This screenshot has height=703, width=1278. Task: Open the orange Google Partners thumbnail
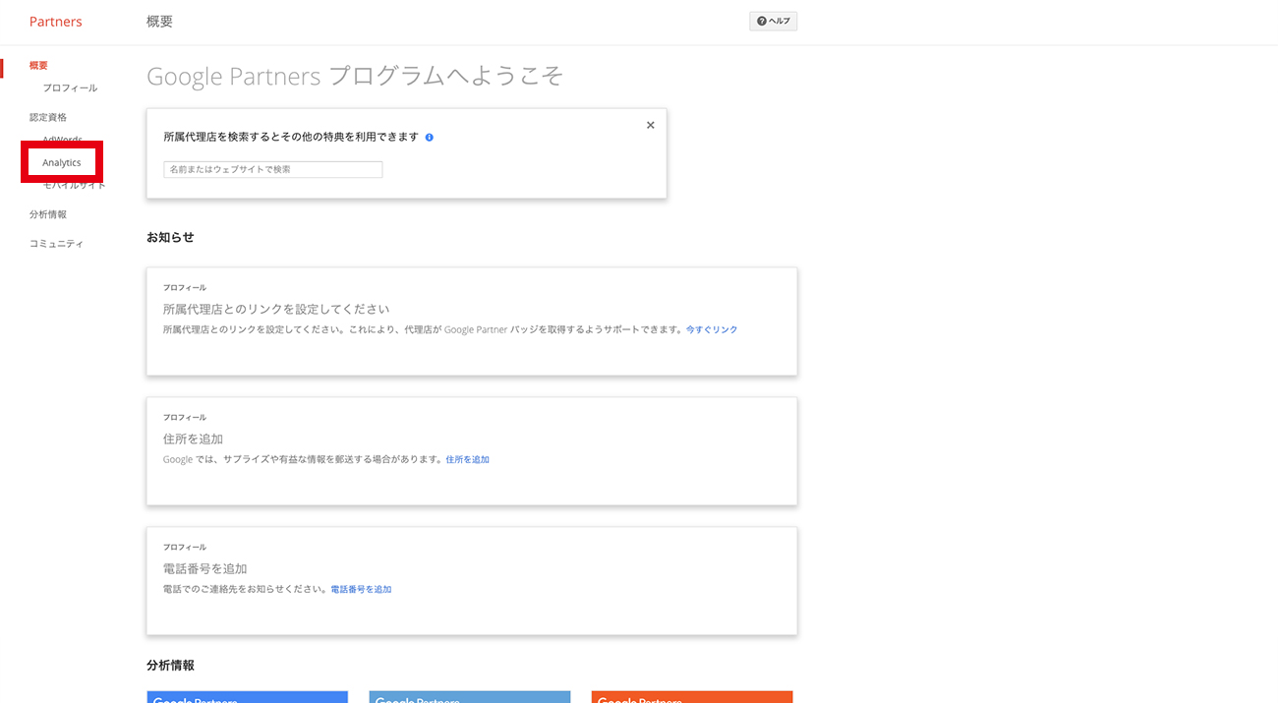(x=692, y=696)
